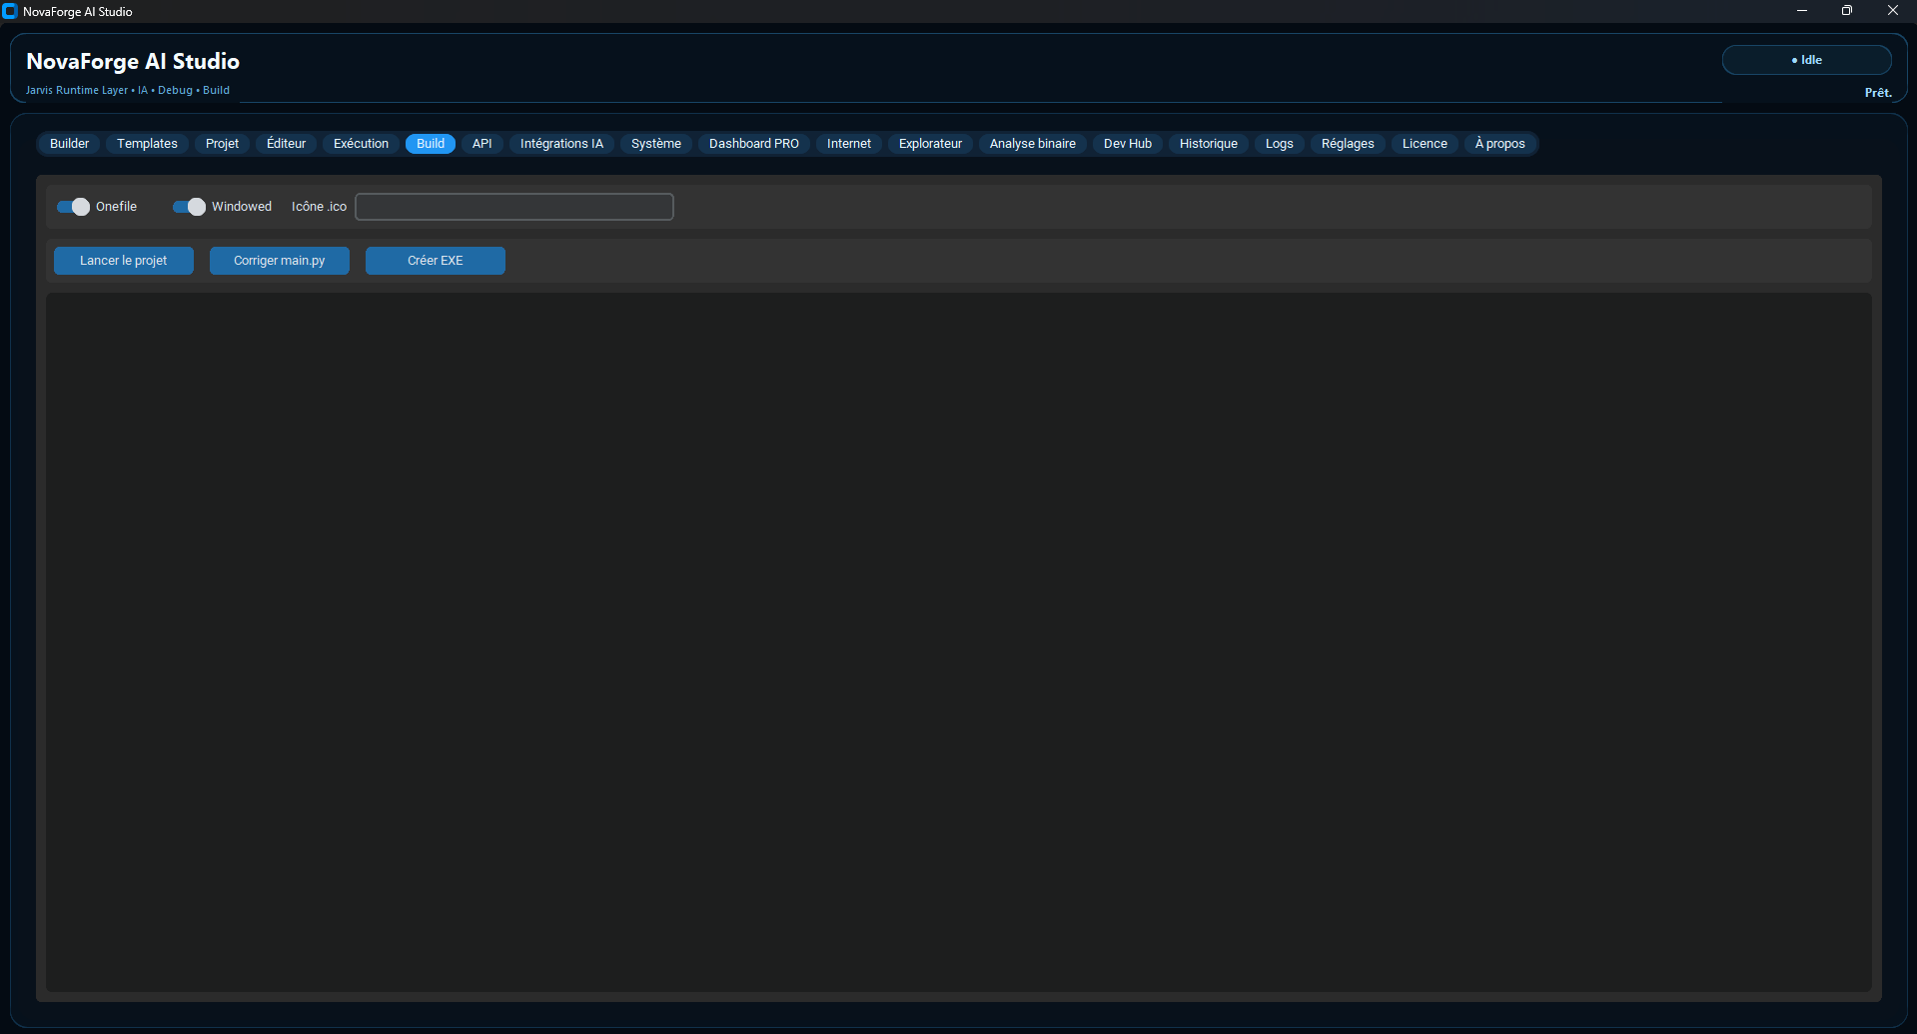Open the Dev Hub tab
Screen dimensions: 1917x1034
[1128, 144]
